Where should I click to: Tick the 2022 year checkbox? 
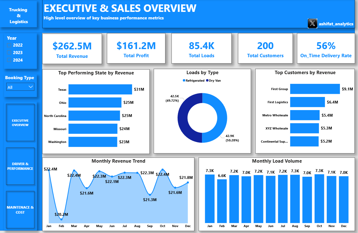pyautogui.click(x=9, y=45)
